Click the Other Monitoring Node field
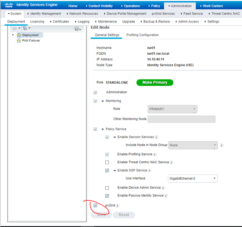242x227 pixels. pyautogui.click(x=182, y=119)
